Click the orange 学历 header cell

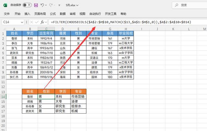pos(63,92)
